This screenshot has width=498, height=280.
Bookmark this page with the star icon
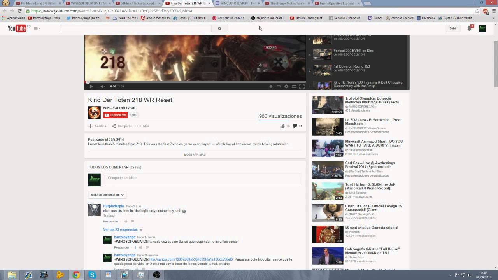477,11
